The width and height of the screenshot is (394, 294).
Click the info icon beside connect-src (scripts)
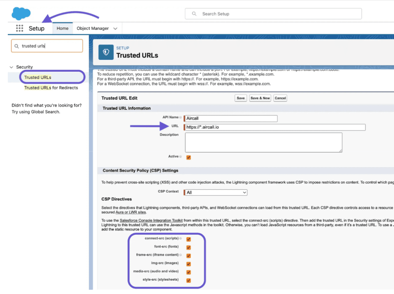pyautogui.click(x=181, y=238)
